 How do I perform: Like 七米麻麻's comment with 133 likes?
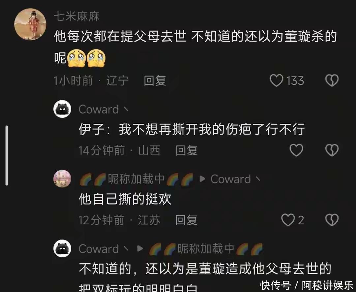click(276, 81)
